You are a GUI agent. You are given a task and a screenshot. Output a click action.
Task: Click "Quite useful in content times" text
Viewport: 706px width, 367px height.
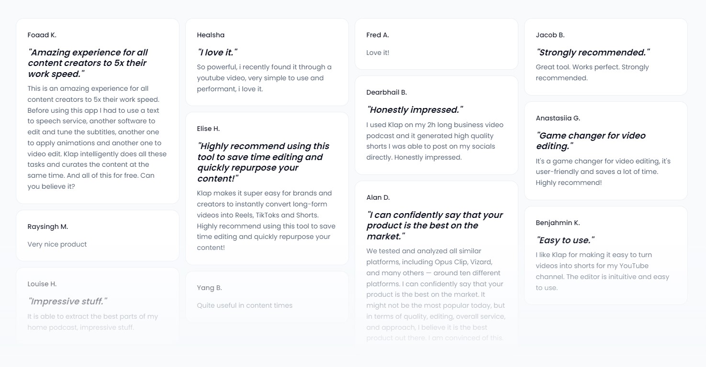pos(245,305)
